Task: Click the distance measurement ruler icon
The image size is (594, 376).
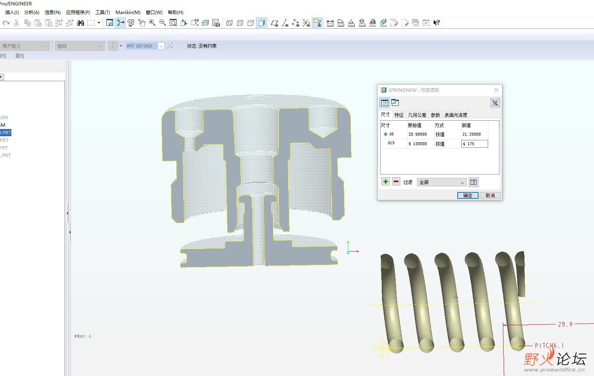Action: coord(330,23)
